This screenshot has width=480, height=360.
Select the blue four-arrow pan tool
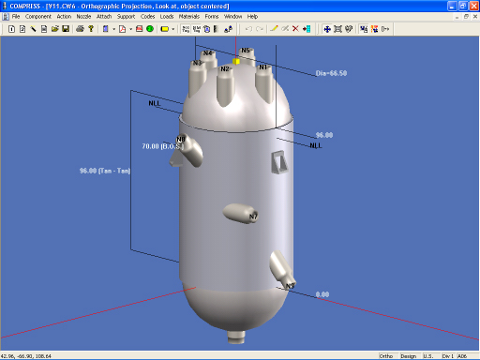click(327, 29)
